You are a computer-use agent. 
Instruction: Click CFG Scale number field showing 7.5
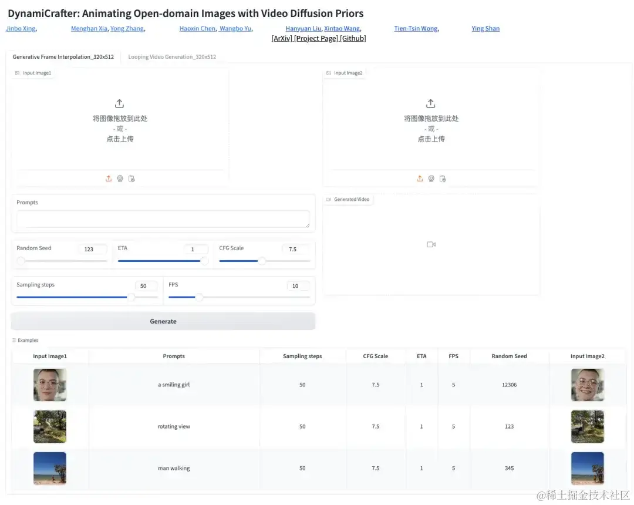tap(296, 249)
